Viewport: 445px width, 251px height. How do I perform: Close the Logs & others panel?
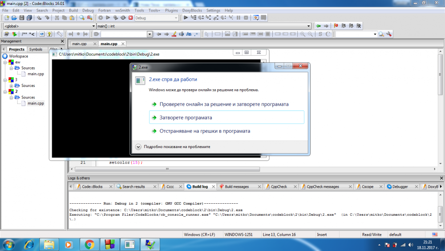coord(441,178)
